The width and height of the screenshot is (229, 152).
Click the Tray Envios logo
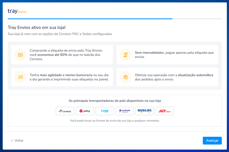click(17, 11)
